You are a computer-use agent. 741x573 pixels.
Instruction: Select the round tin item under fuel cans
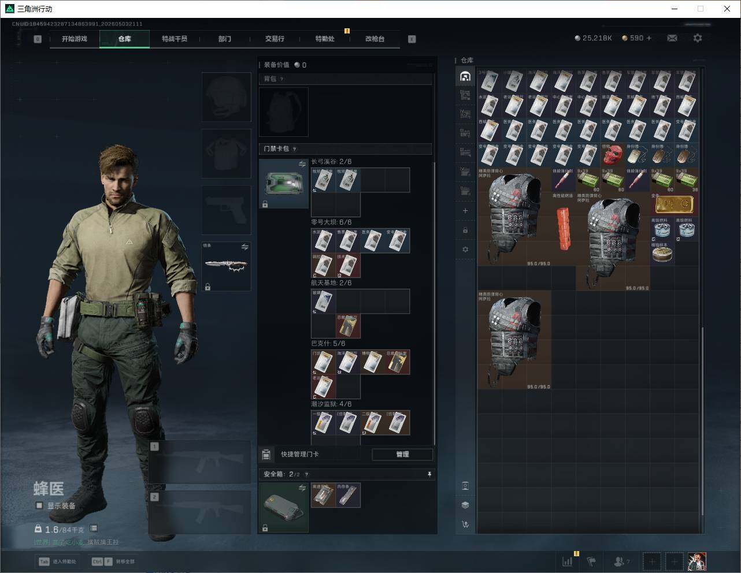pyautogui.click(x=662, y=253)
